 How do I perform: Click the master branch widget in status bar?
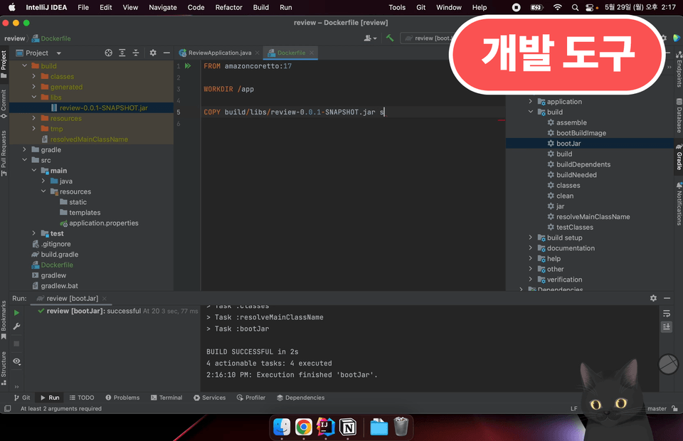657,408
